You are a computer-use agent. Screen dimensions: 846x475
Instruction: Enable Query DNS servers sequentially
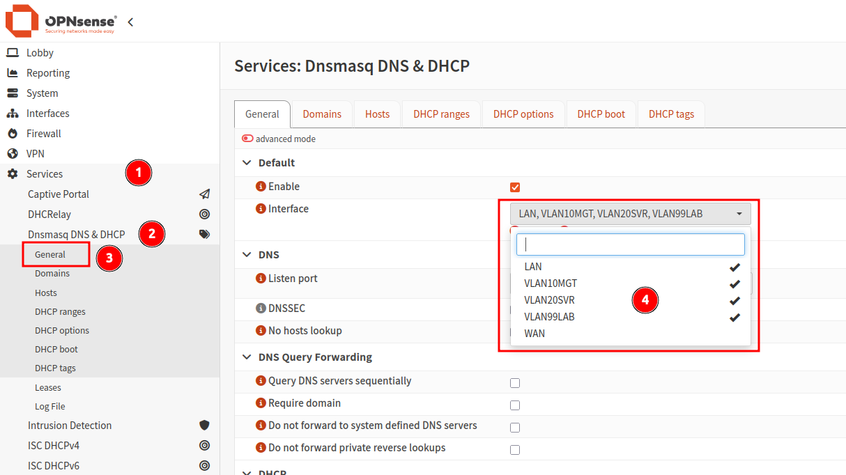[x=515, y=383]
